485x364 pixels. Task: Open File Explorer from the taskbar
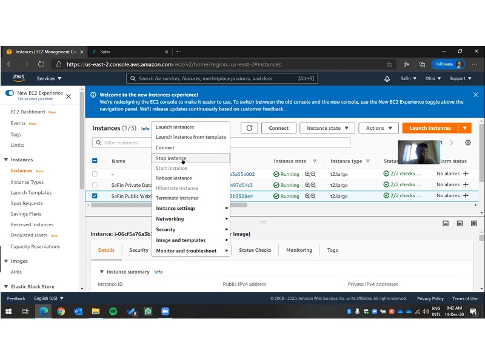point(96,311)
